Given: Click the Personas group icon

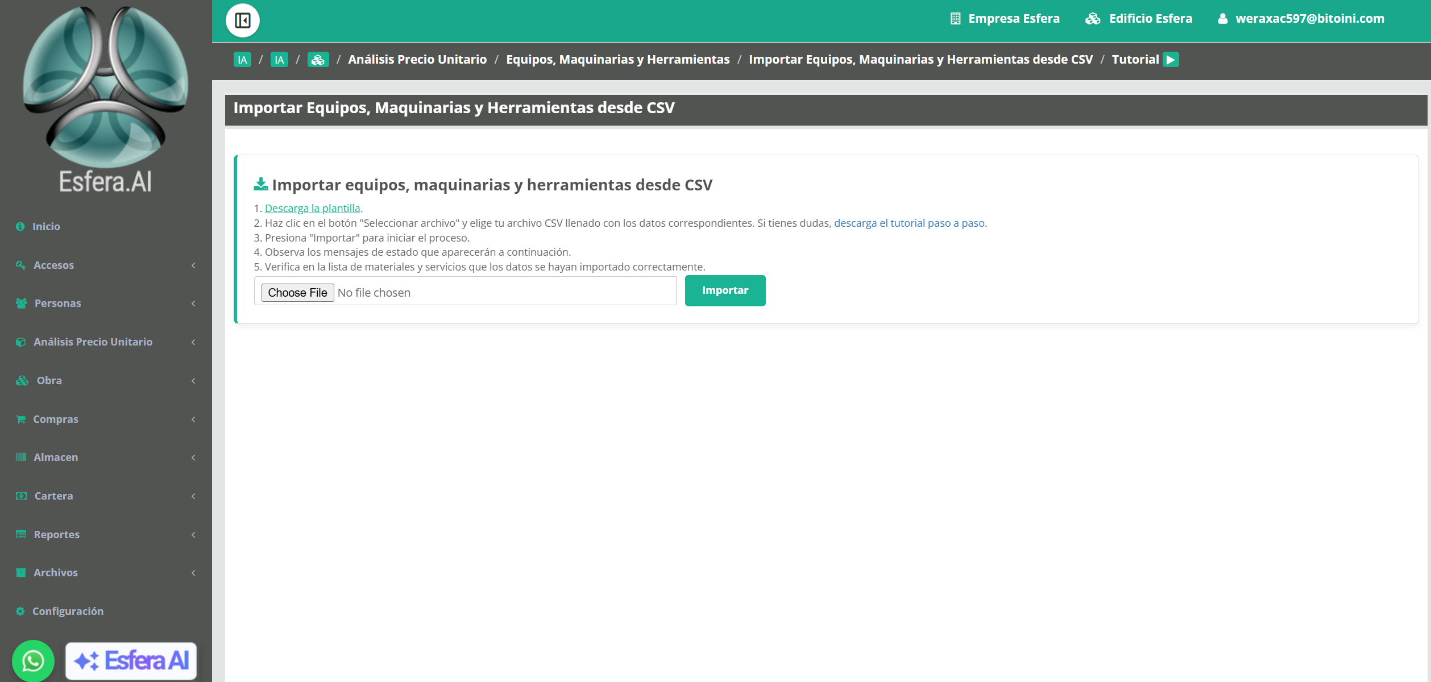Looking at the screenshot, I should click(x=22, y=303).
